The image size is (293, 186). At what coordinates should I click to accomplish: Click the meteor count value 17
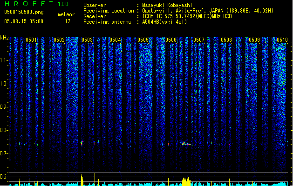point(68,21)
